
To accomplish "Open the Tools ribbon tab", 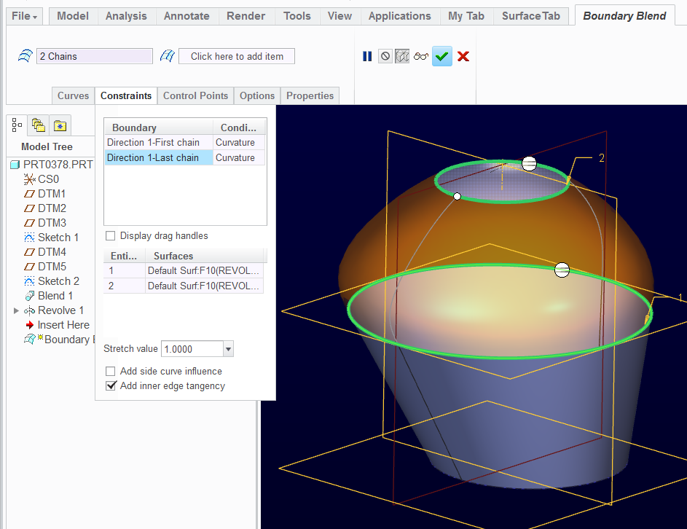I will click(297, 16).
